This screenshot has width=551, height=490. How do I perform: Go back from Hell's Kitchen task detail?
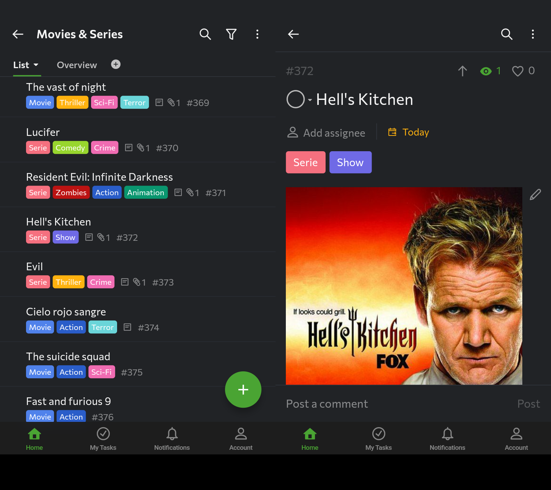pos(293,34)
